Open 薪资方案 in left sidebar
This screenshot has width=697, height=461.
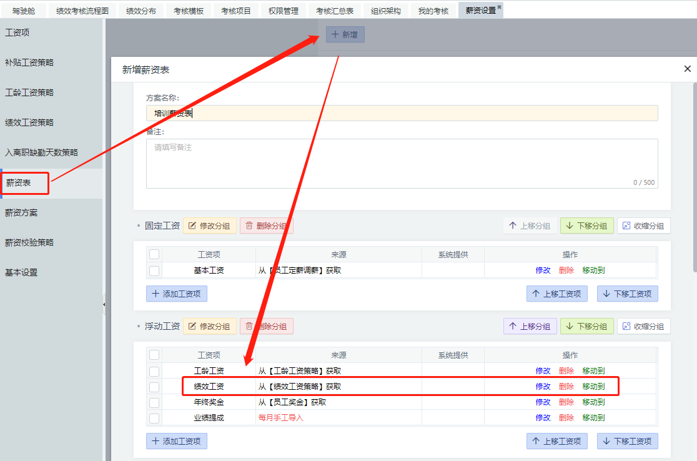coord(21,212)
